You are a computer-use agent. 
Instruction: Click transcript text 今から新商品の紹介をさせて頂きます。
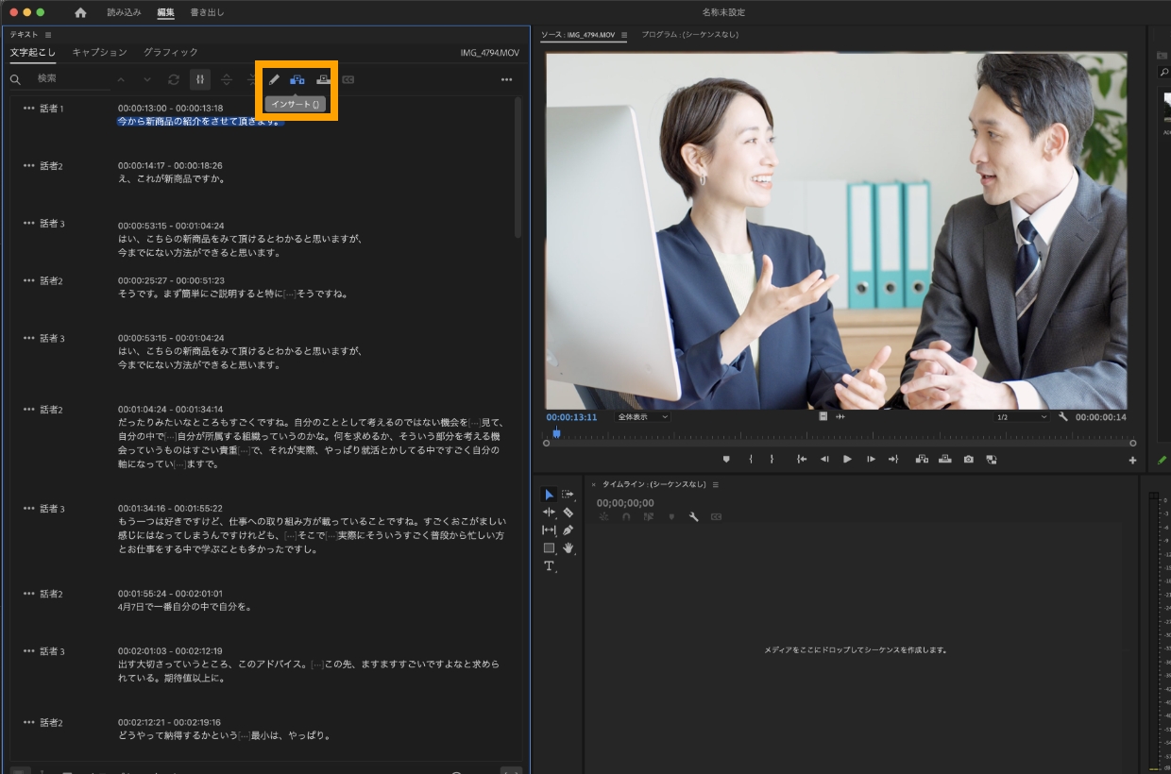point(199,121)
